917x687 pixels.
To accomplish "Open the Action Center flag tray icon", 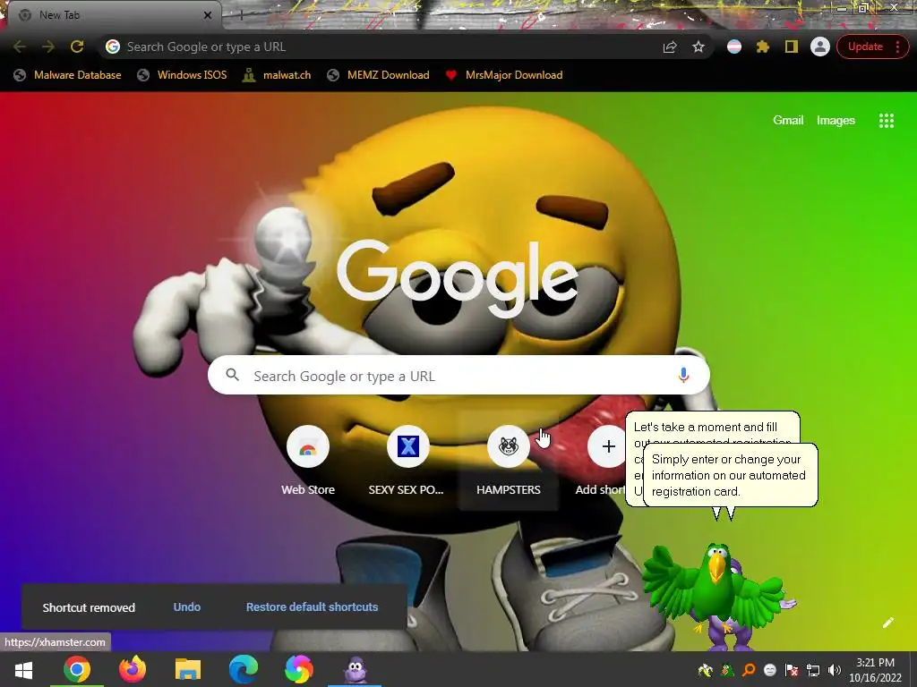I will tap(792, 670).
